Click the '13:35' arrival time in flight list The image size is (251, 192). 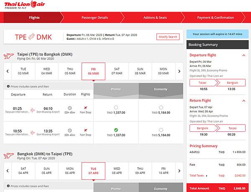tap(48, 131)
